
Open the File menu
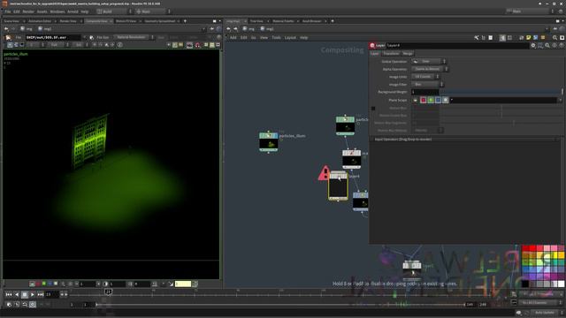[8, 11]
